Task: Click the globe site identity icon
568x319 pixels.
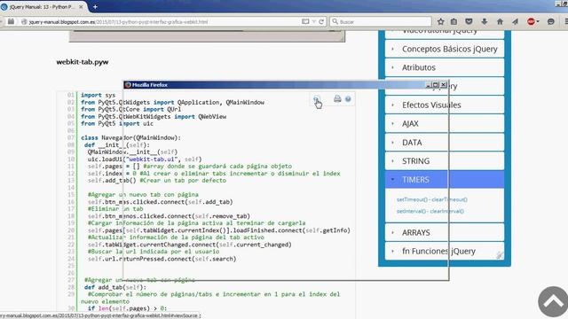Action: click(24, 21)
